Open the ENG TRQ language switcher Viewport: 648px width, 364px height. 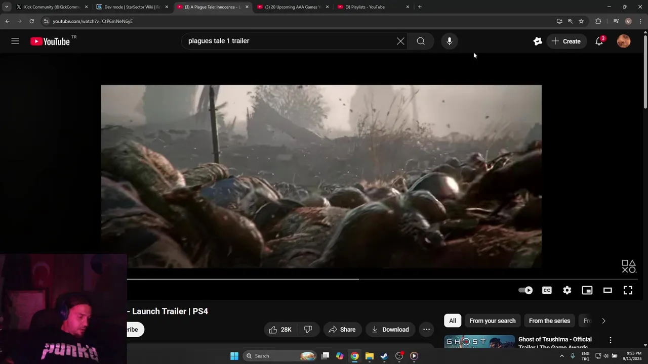(585, 356)
